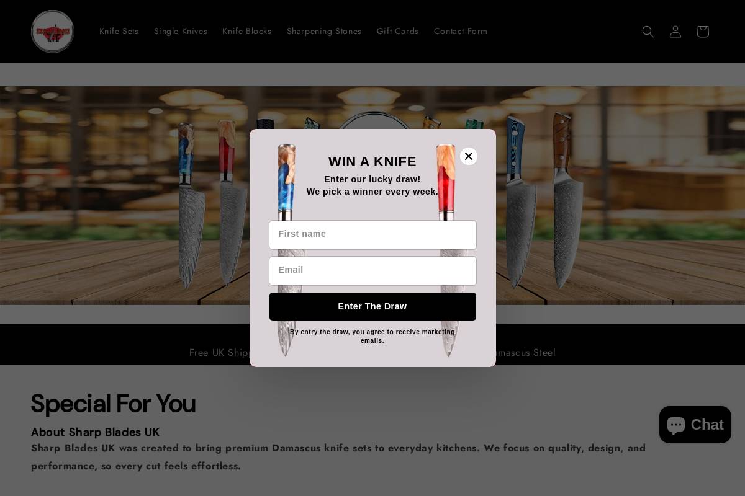Click into the Email field
The width and height of the screenshot is (745, 496).
[372, 271]
